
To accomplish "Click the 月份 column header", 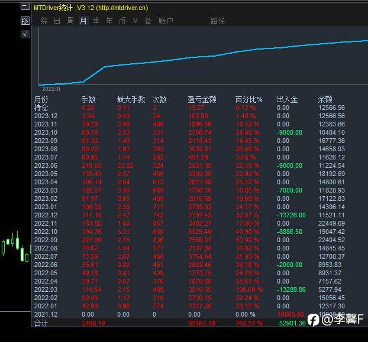I will click(41, 99).
